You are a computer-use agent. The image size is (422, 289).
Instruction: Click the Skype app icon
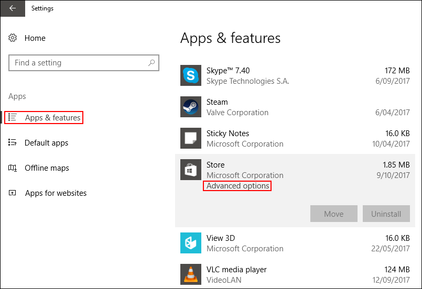pos(190,75)
